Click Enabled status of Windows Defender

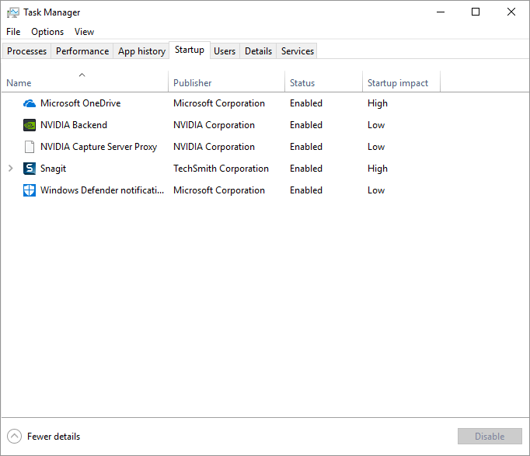tap(306, 190)
